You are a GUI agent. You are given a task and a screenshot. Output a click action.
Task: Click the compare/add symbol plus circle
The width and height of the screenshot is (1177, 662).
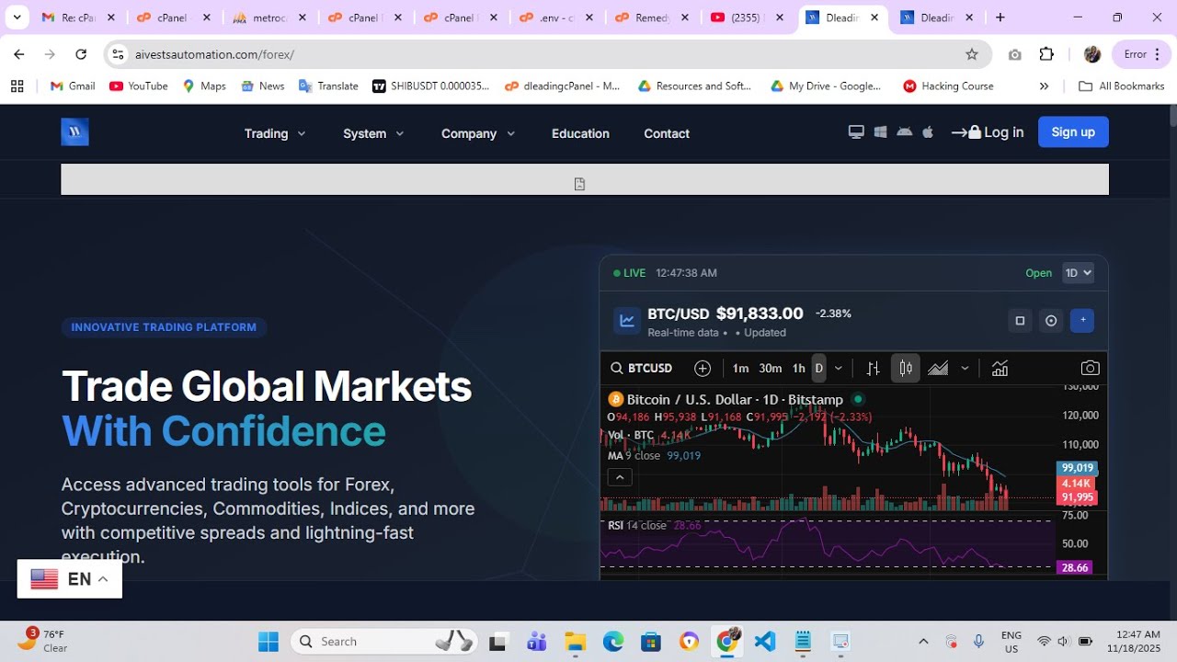[703, 368]
